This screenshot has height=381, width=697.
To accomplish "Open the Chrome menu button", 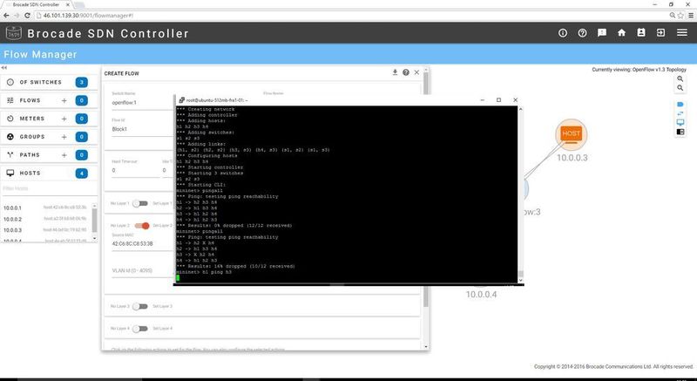I will click(x=691, y=15).
